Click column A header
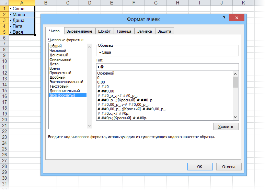265x190 pixels. (22, 3)
